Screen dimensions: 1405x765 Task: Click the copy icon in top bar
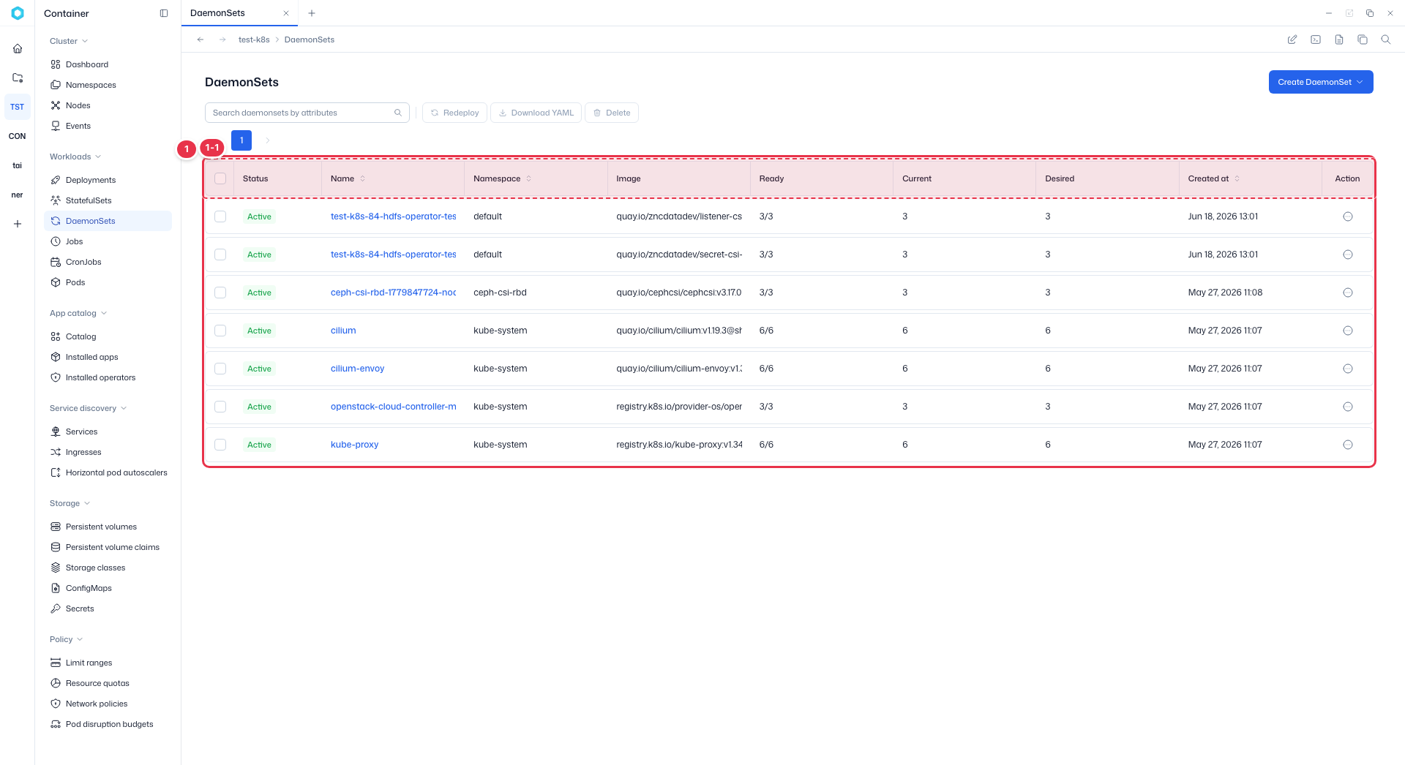(x=1363, y=39)
